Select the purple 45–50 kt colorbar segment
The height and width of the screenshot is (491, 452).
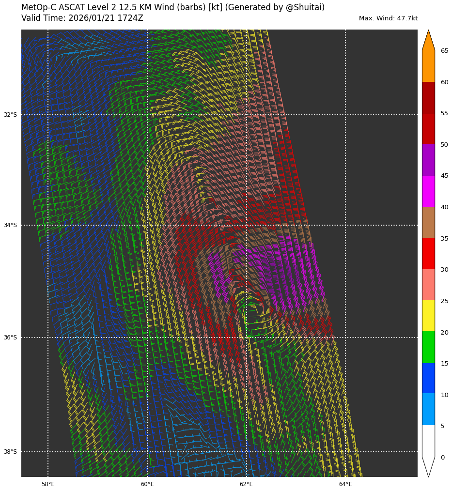click(428, 160)
